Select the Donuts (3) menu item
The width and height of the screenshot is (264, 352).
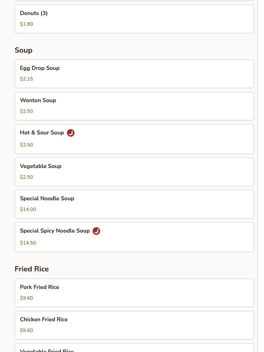coord(134,19)
